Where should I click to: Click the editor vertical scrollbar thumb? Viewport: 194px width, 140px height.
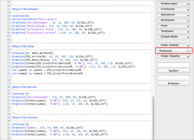(153, 118)
